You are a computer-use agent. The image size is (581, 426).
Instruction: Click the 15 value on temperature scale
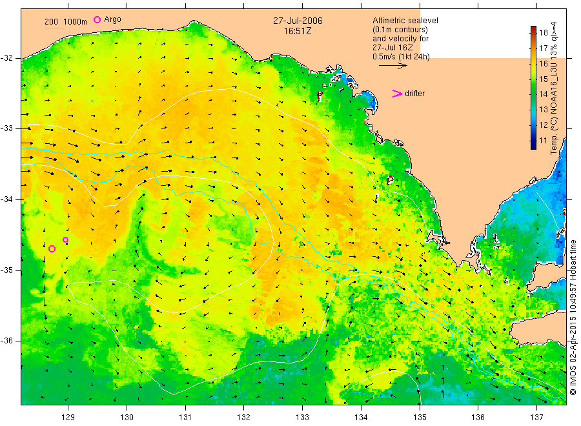[x=543, y=79]
